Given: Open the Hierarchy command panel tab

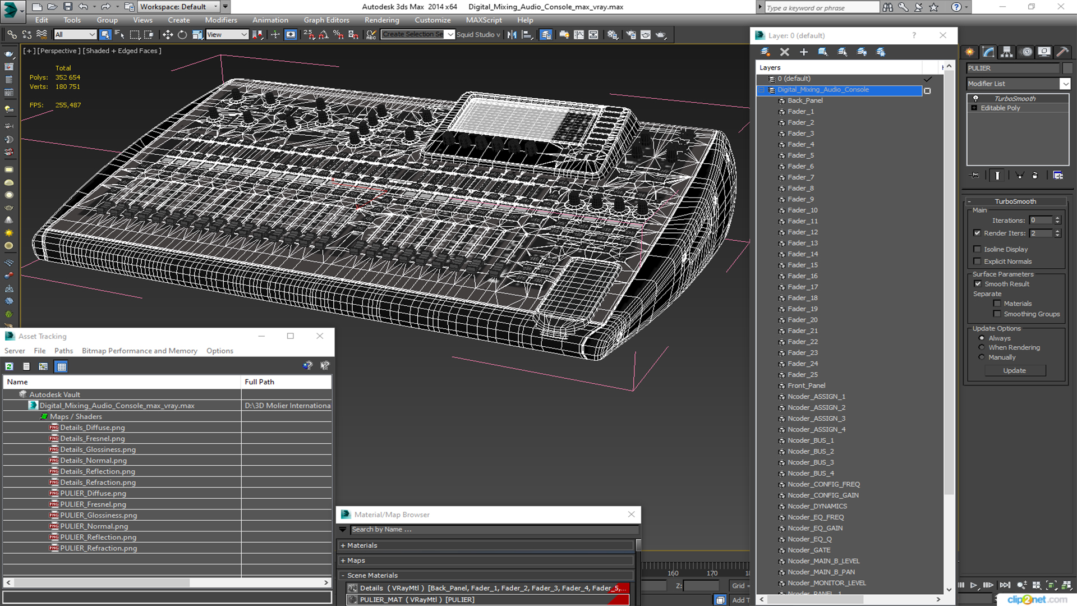Looking at the screenshot, I should point(1007,52).
